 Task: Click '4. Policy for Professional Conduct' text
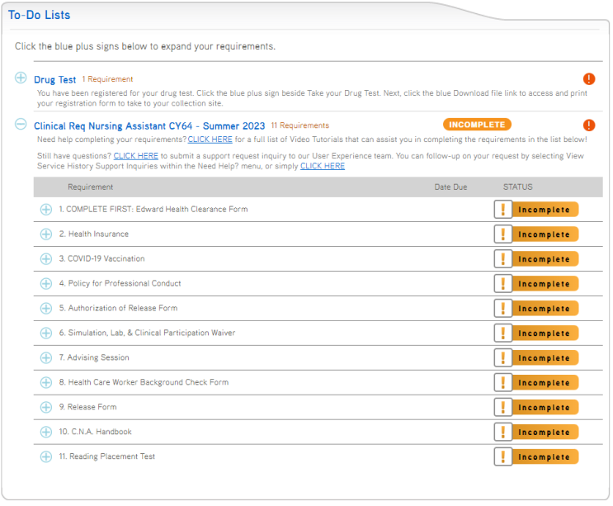tap(120, 283)
